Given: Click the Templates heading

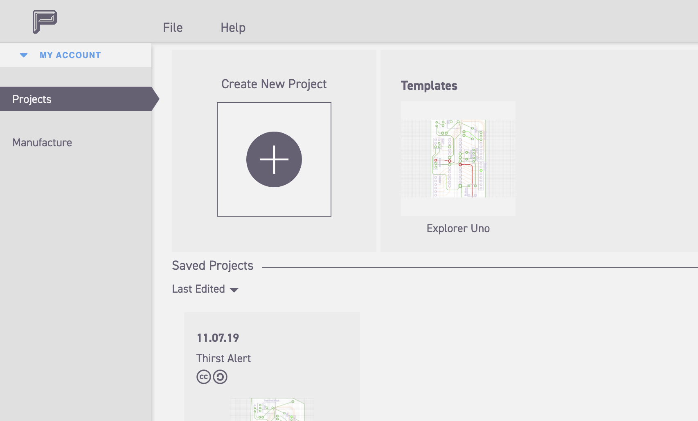Looking at the screenshot, I should pyautogui.click(x=429, y=85).
